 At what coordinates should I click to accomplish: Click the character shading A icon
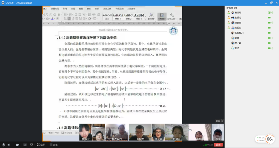click(57, 18)
